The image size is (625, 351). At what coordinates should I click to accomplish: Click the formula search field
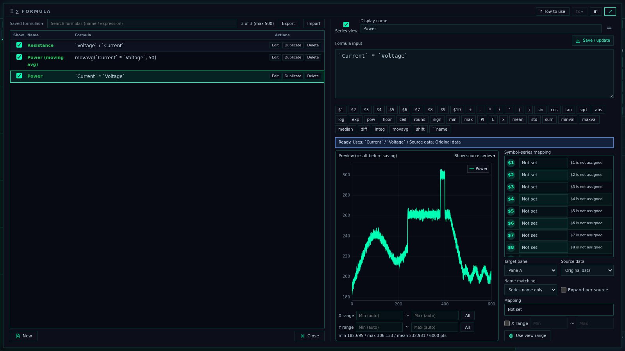[x=142, y=24]
